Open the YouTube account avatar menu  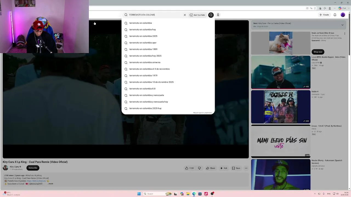tap(343, 15)
